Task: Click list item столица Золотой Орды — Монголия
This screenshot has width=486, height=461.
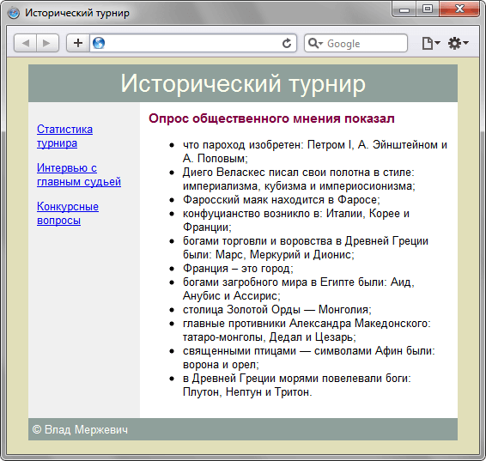Action: click(x=276, y=310)
